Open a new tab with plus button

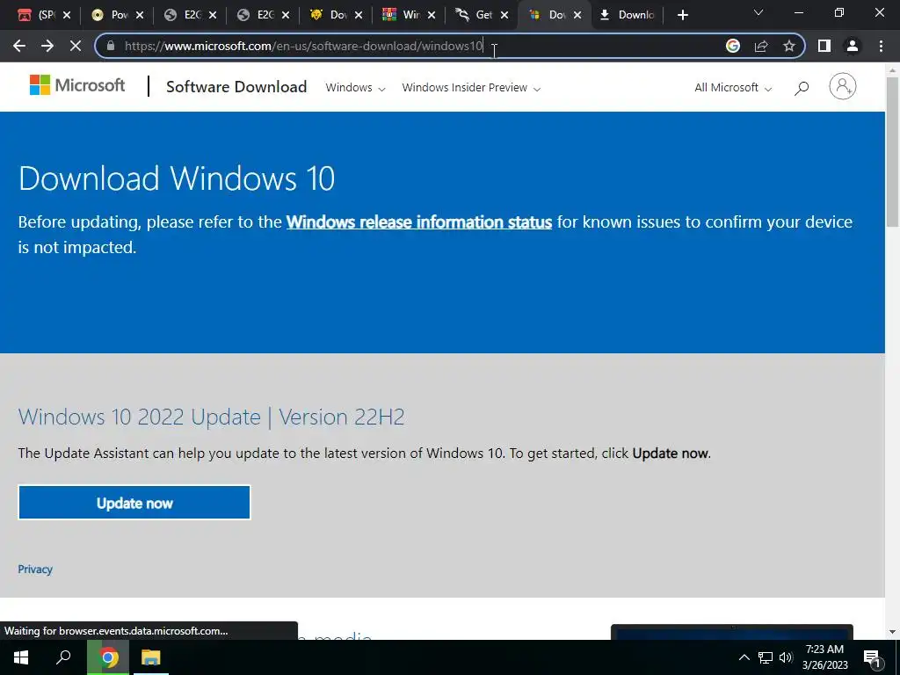682,15
